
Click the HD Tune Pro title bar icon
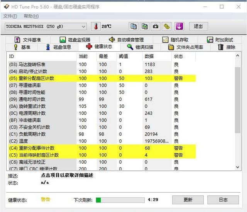click(x=7, y=7)
